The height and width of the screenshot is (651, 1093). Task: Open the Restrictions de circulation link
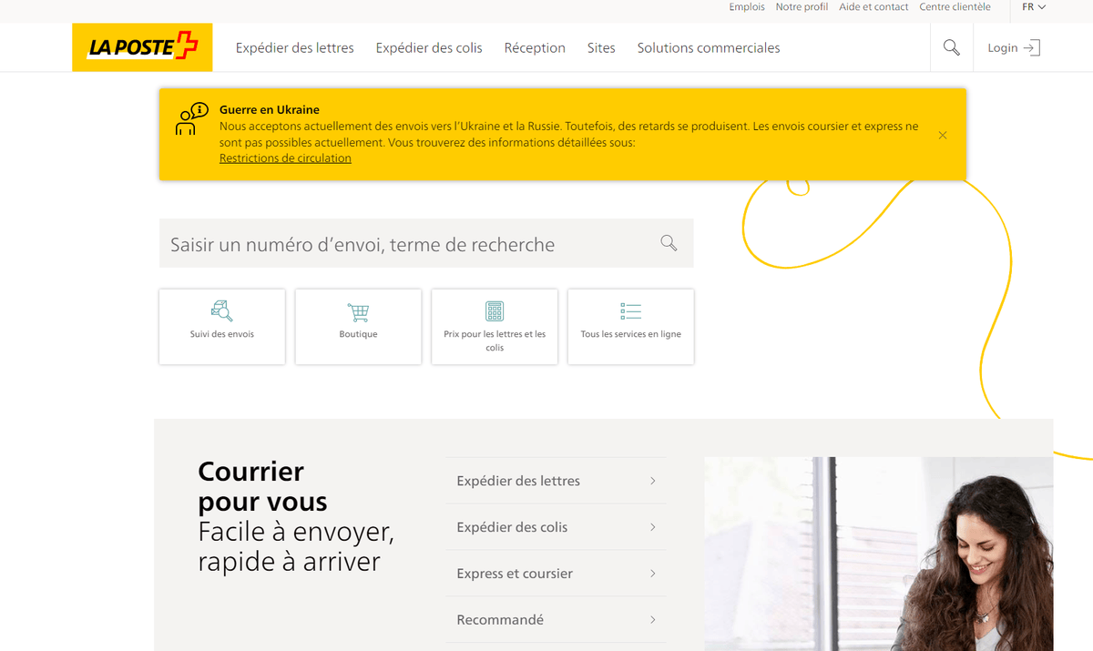284,158
